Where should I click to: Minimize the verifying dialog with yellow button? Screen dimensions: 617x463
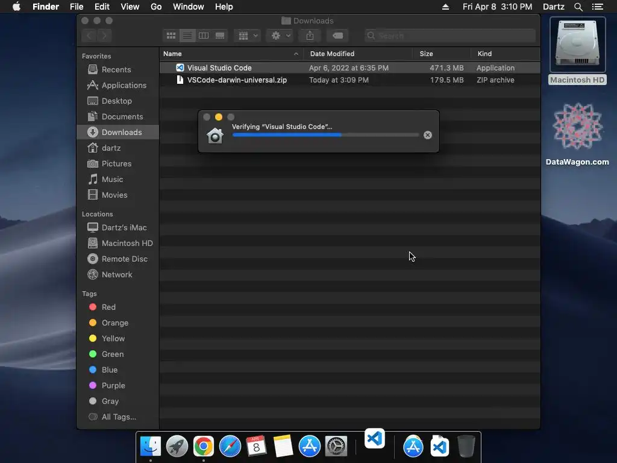pos(219,117)
